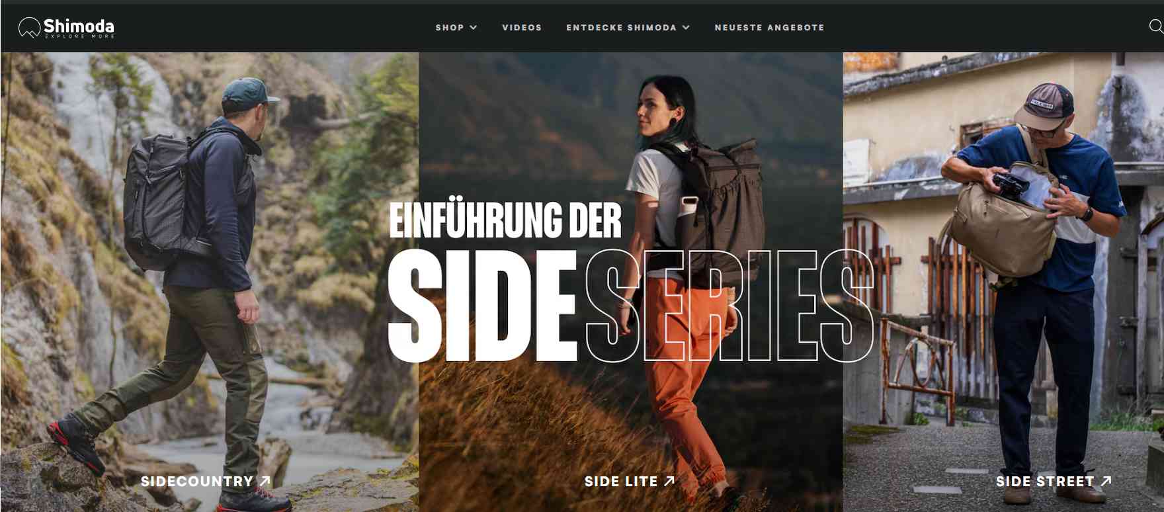
Task: Follow the SIDE STREET link
Action: point(1054,482)
